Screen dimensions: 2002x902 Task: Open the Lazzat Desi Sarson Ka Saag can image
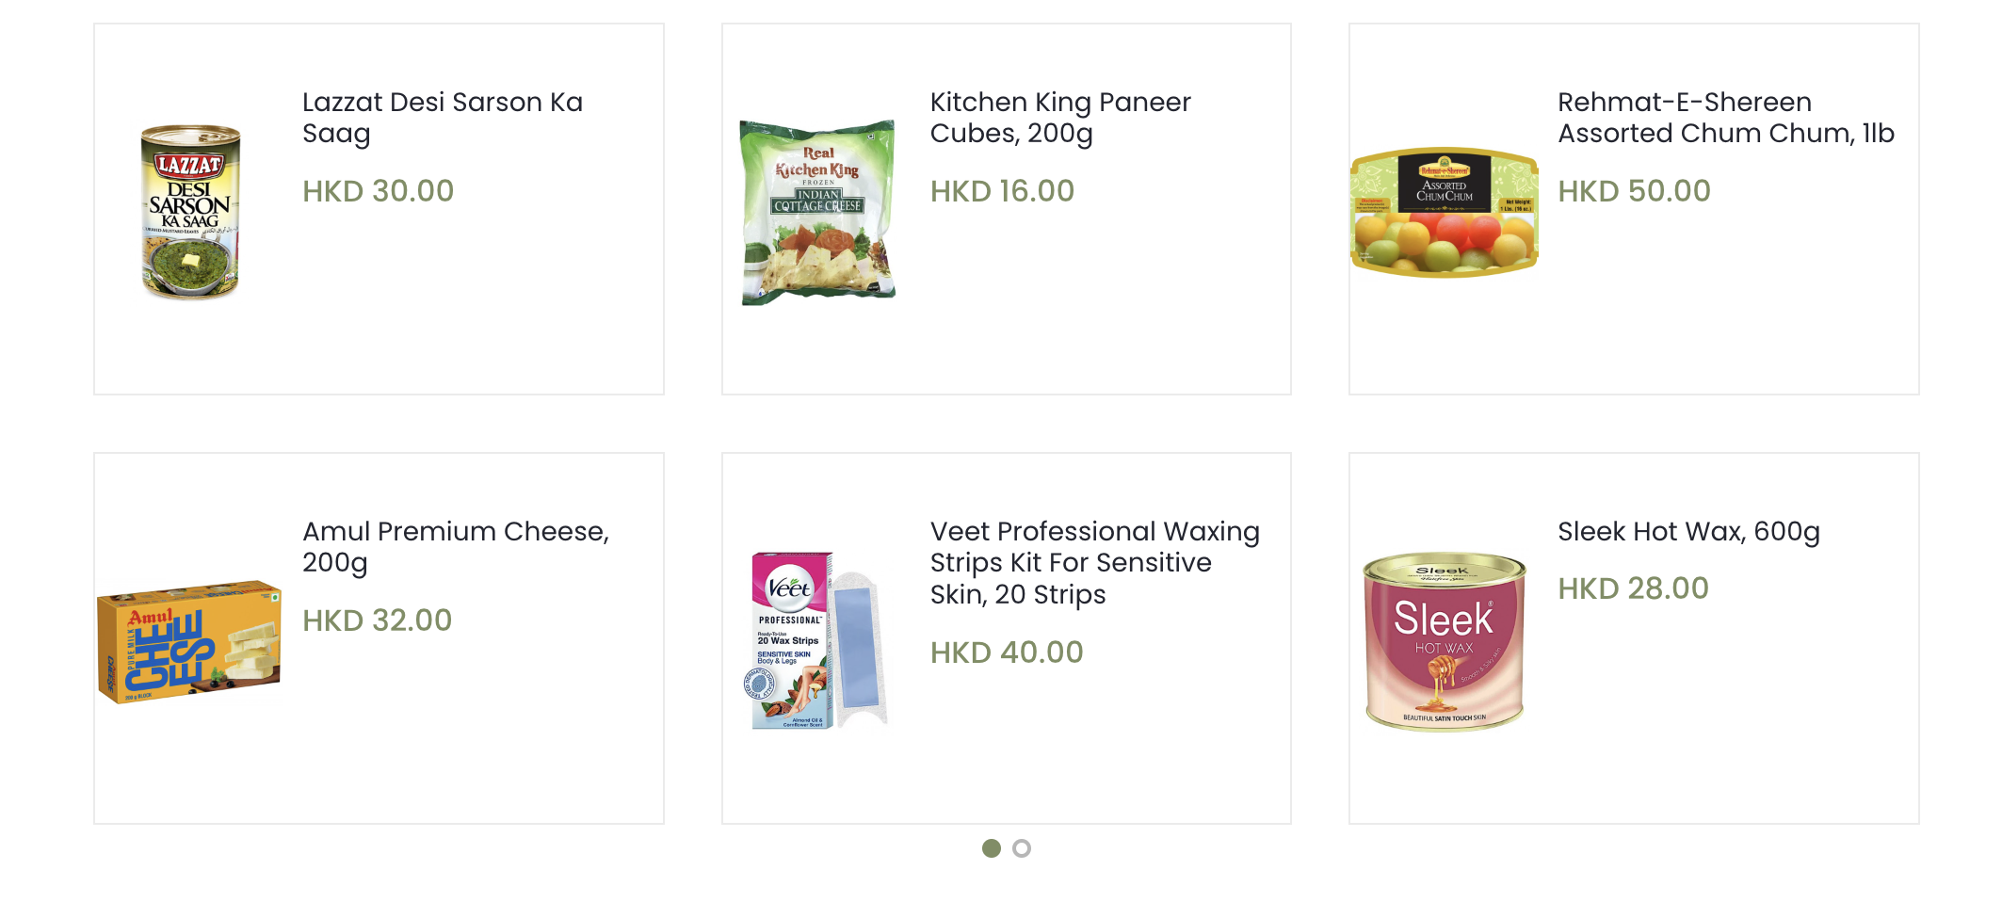tap(190, 212)
